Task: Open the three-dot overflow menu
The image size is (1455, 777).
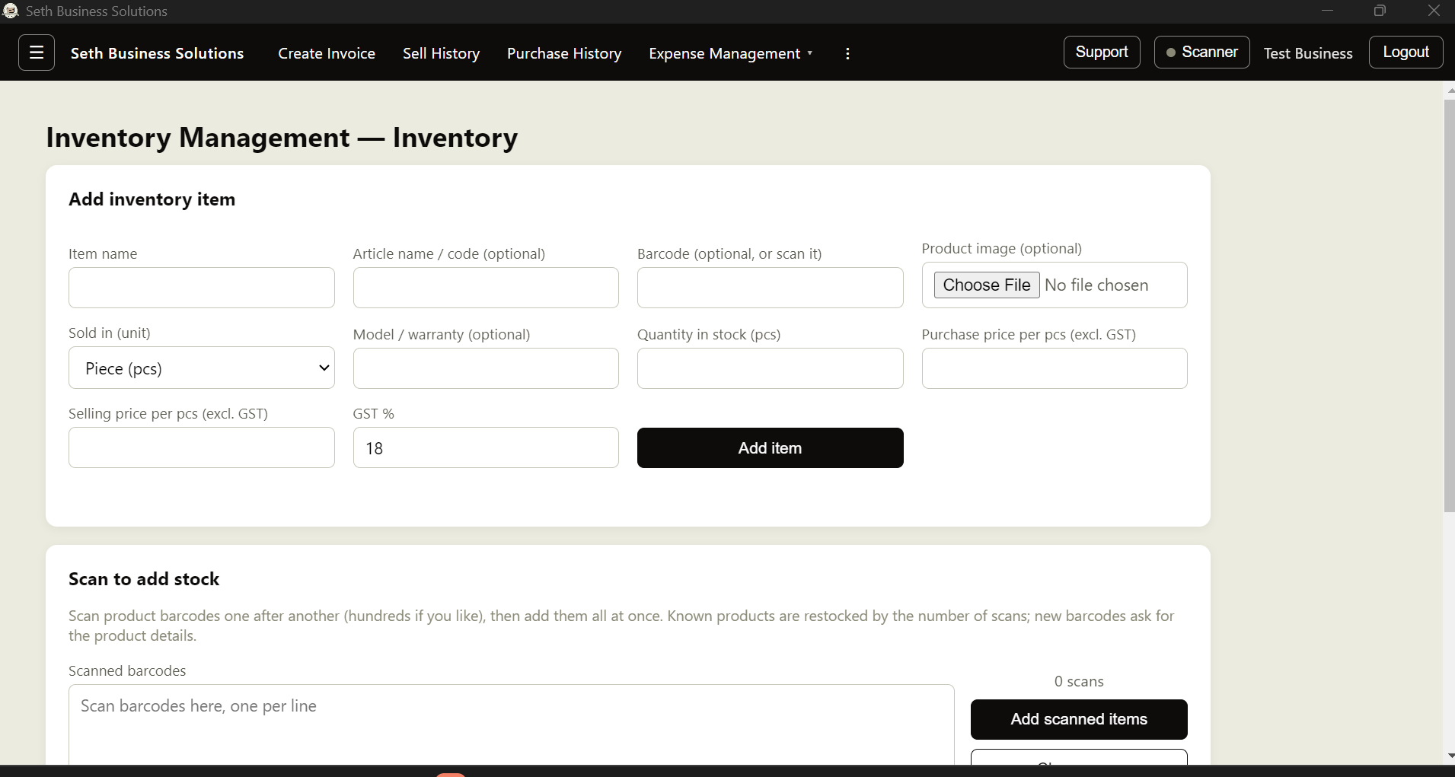Action: coord(847,53)
